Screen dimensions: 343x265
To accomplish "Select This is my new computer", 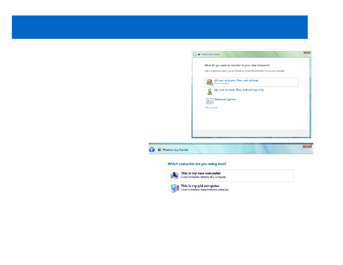I will click(231, 176).
